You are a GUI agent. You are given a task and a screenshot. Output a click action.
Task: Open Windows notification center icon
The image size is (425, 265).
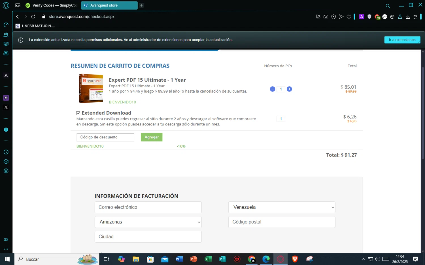[415, 259]
